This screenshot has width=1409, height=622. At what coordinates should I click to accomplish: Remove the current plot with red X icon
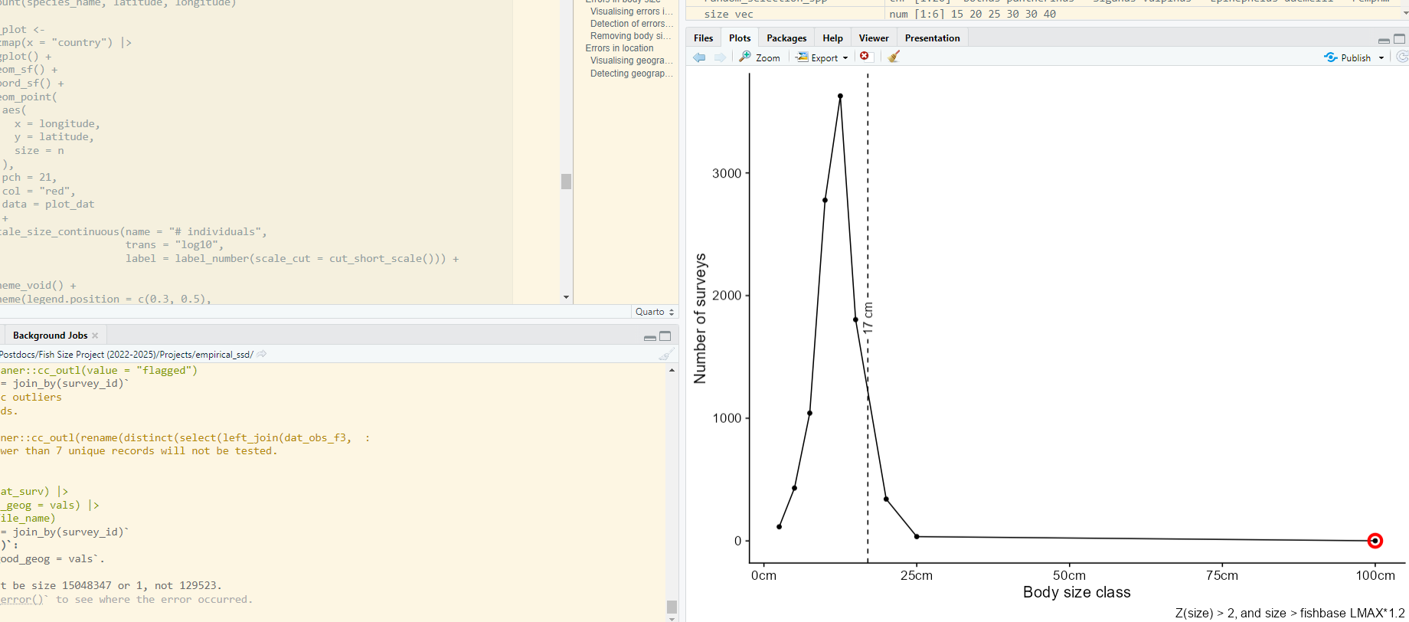865,57
